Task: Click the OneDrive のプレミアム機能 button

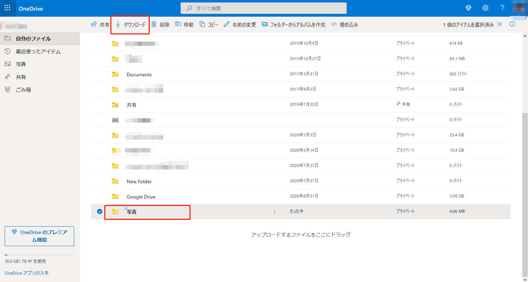Action: (39, 236)
